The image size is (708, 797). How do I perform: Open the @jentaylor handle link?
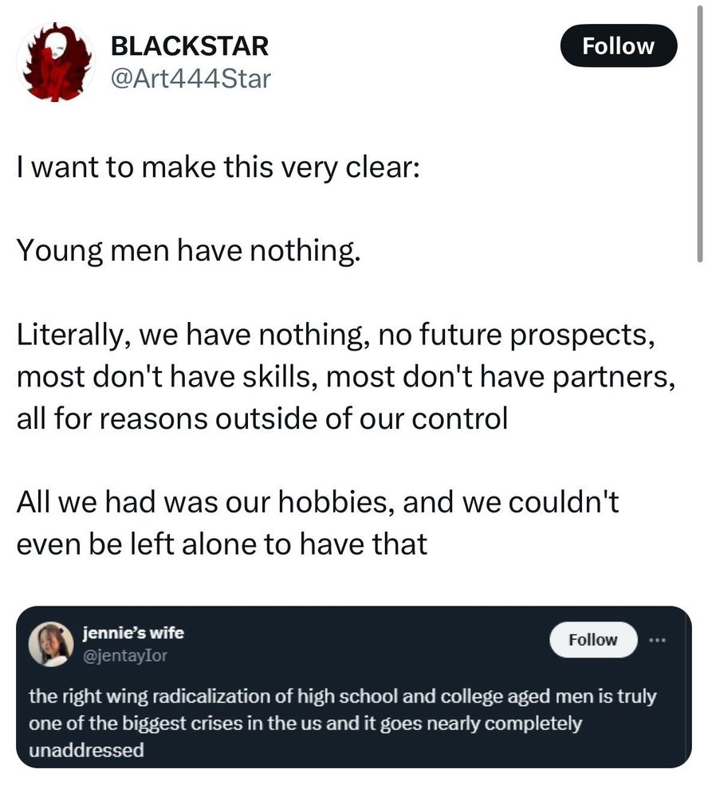(125, 656)
